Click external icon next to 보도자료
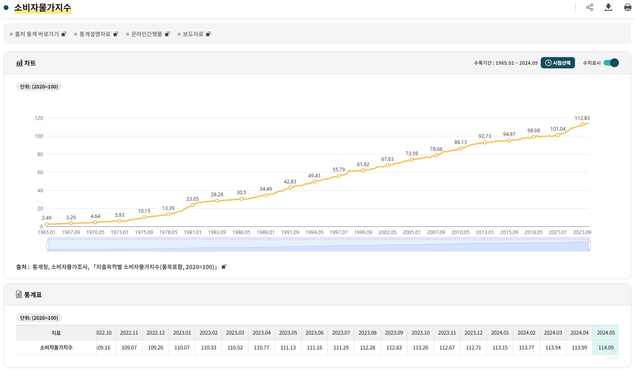635x370 pixels. [208, 34]
